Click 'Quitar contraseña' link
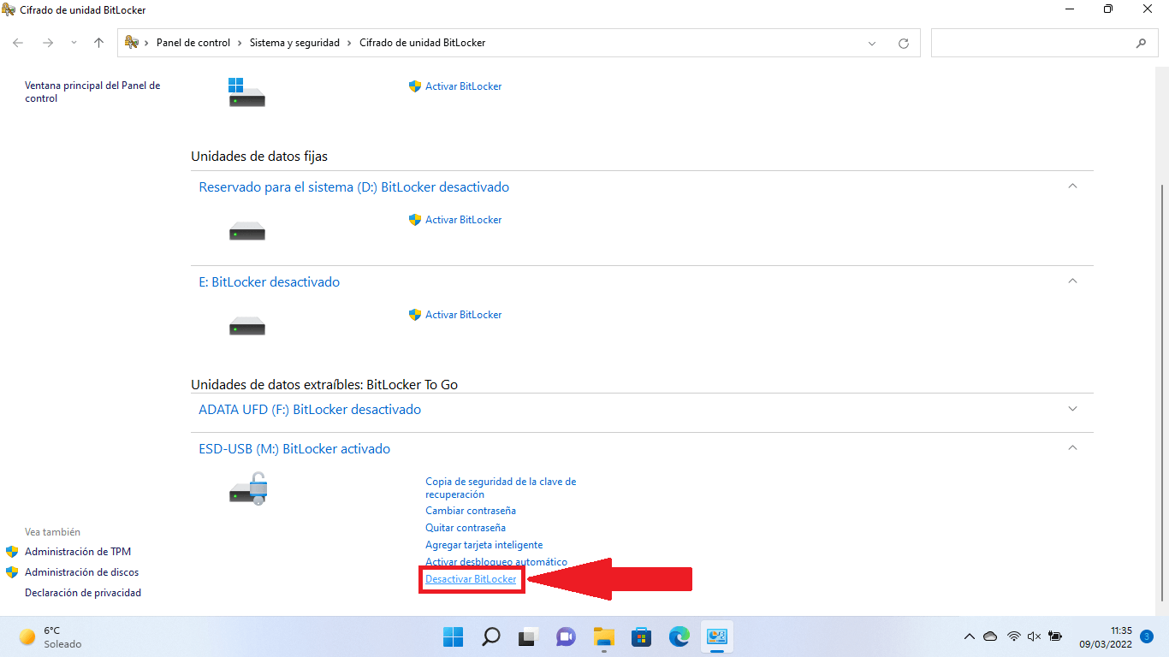This screenshot has width=1169, height=657. click(x=466, y=528)
